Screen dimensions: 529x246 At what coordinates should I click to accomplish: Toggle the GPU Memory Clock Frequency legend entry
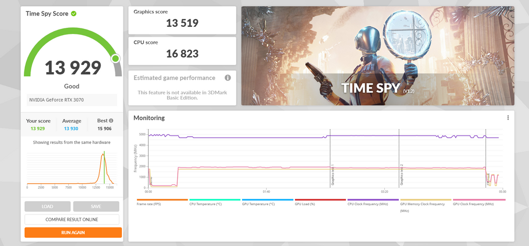(x=426, y=205)
